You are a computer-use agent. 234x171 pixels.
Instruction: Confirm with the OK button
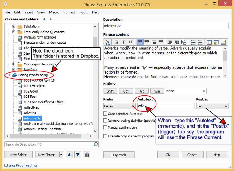(168, 155)
